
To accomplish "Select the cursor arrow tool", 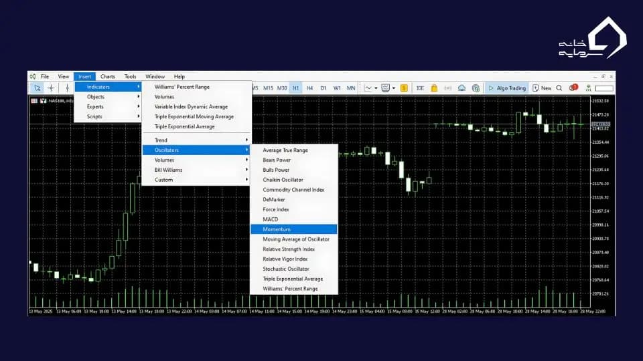I will tap(37, 88).
